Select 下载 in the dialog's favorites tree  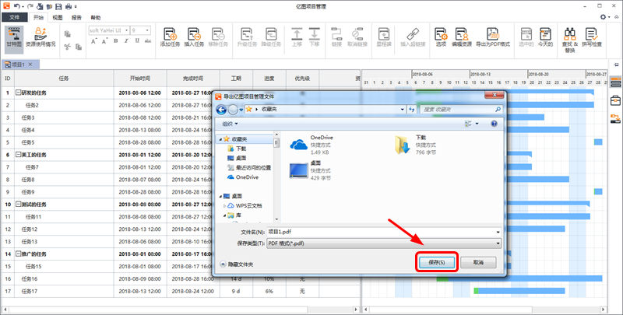238,149
